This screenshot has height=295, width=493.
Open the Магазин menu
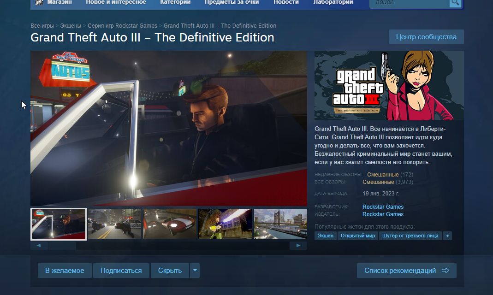point(59,2)
